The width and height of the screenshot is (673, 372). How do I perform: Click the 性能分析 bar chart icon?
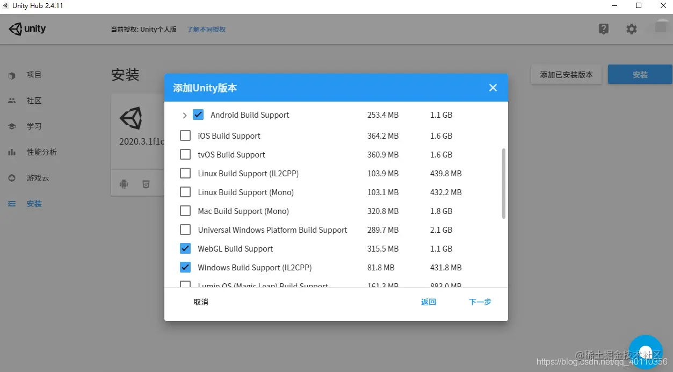(x=12, y=152)
